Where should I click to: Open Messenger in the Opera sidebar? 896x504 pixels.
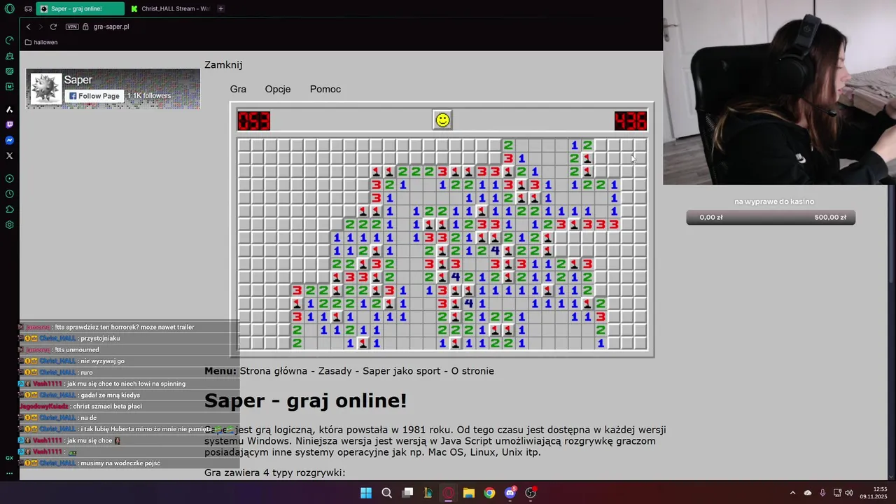click(x=10, y=140)
